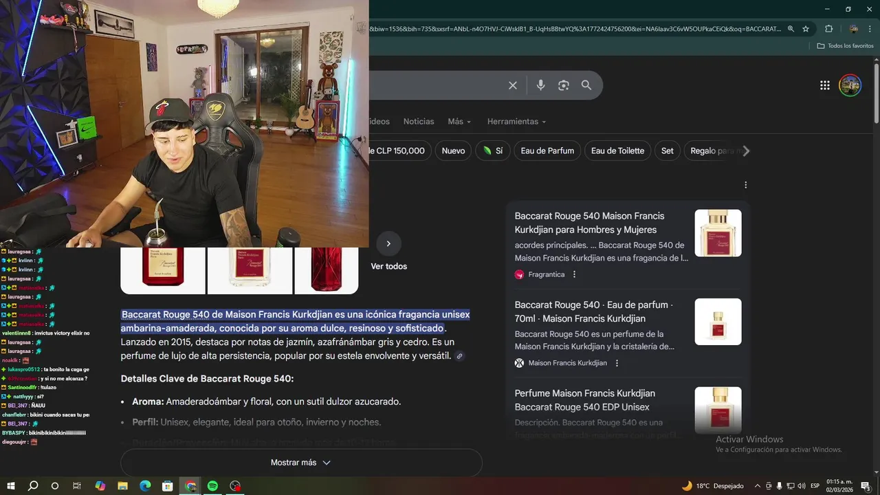
Task: Open the Chrome three-dot menu
Action: pyautogui.click(x=870, y=29)
